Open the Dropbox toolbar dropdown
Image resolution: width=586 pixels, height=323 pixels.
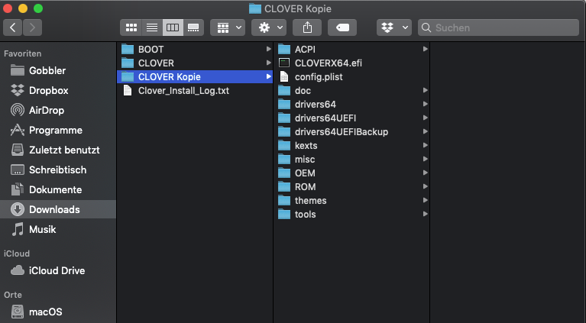point(394,27)
